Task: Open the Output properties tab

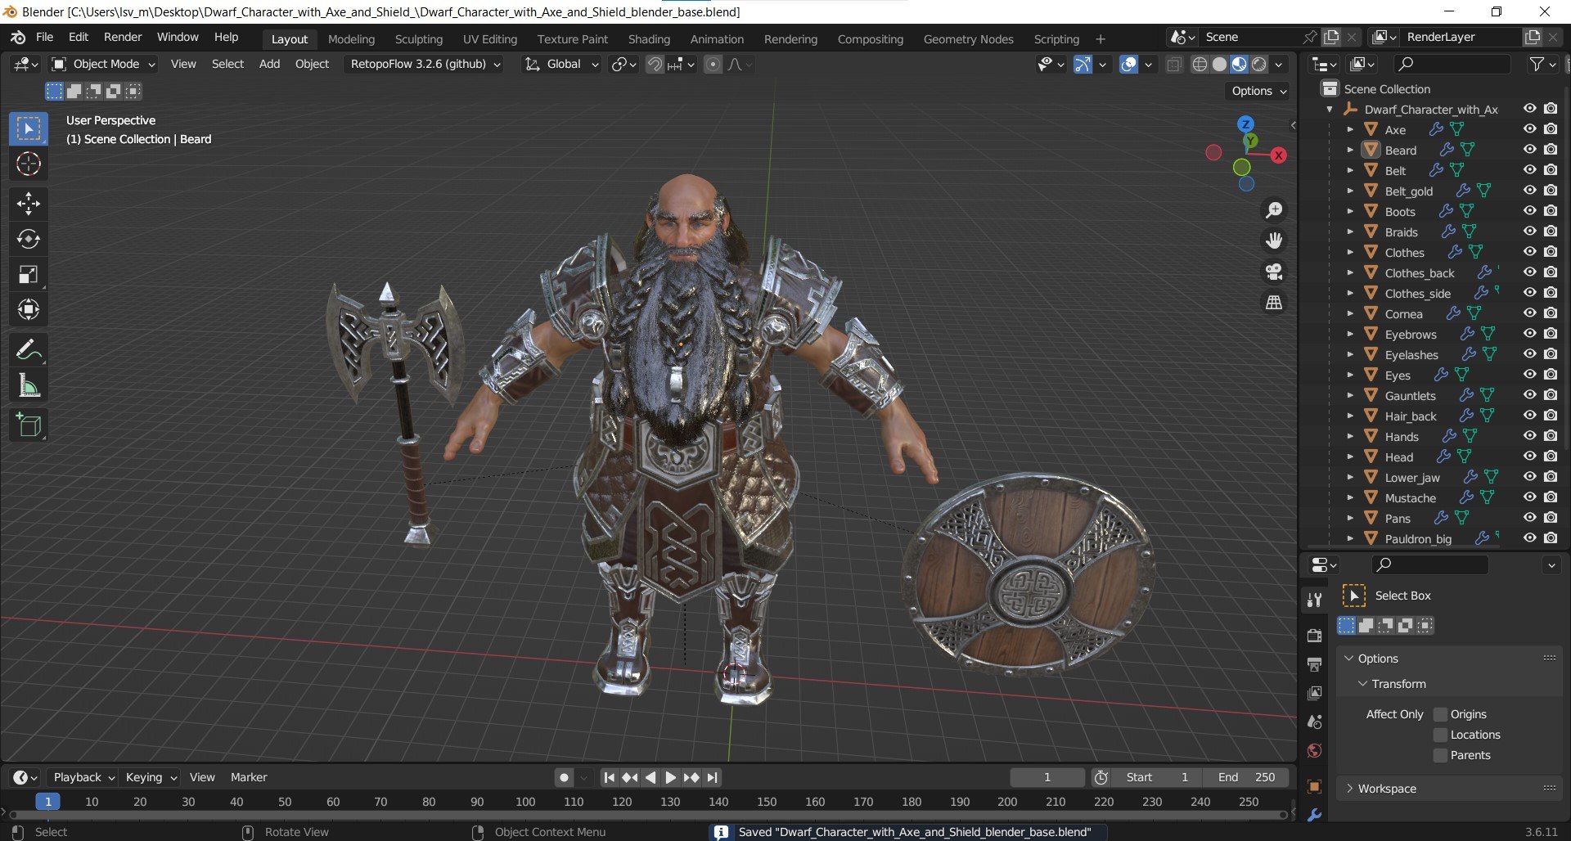Action: coord(1315,664)
